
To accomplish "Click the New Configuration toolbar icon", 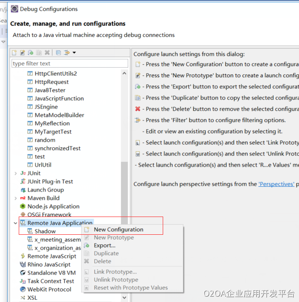I will (14, 53).
